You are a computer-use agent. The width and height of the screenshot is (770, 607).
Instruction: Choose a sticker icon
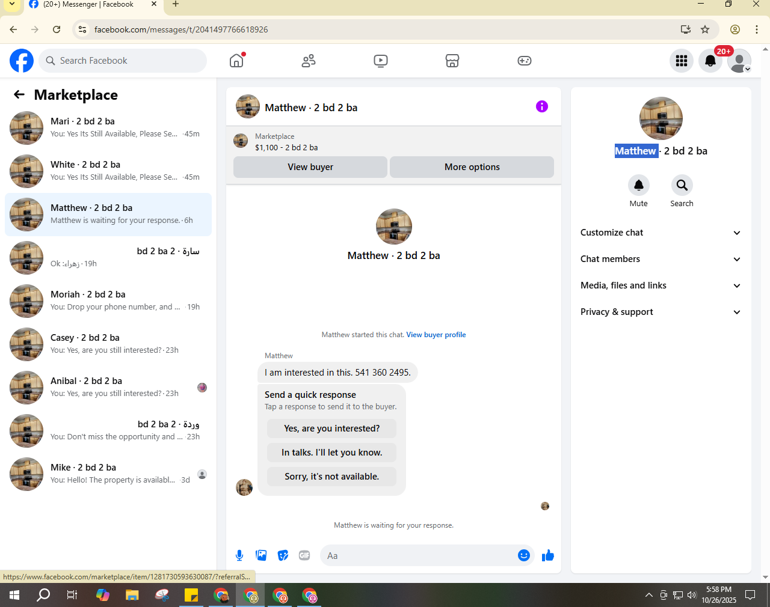tap(283, 555)
